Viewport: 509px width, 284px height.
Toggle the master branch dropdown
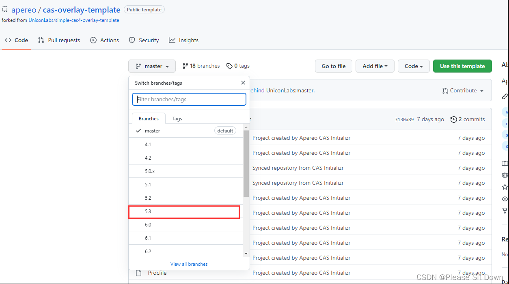[152, 66]
